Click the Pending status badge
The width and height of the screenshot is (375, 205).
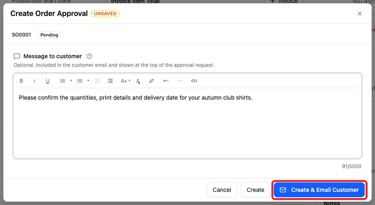[x=49, y=35]
